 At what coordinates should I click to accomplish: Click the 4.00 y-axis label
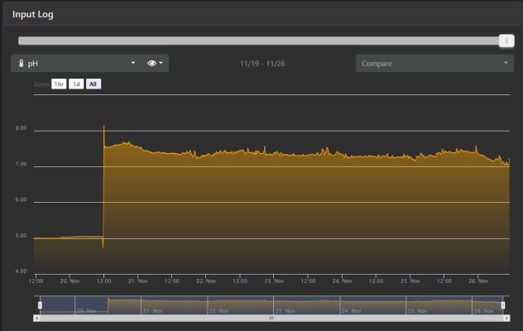(21, 271)
